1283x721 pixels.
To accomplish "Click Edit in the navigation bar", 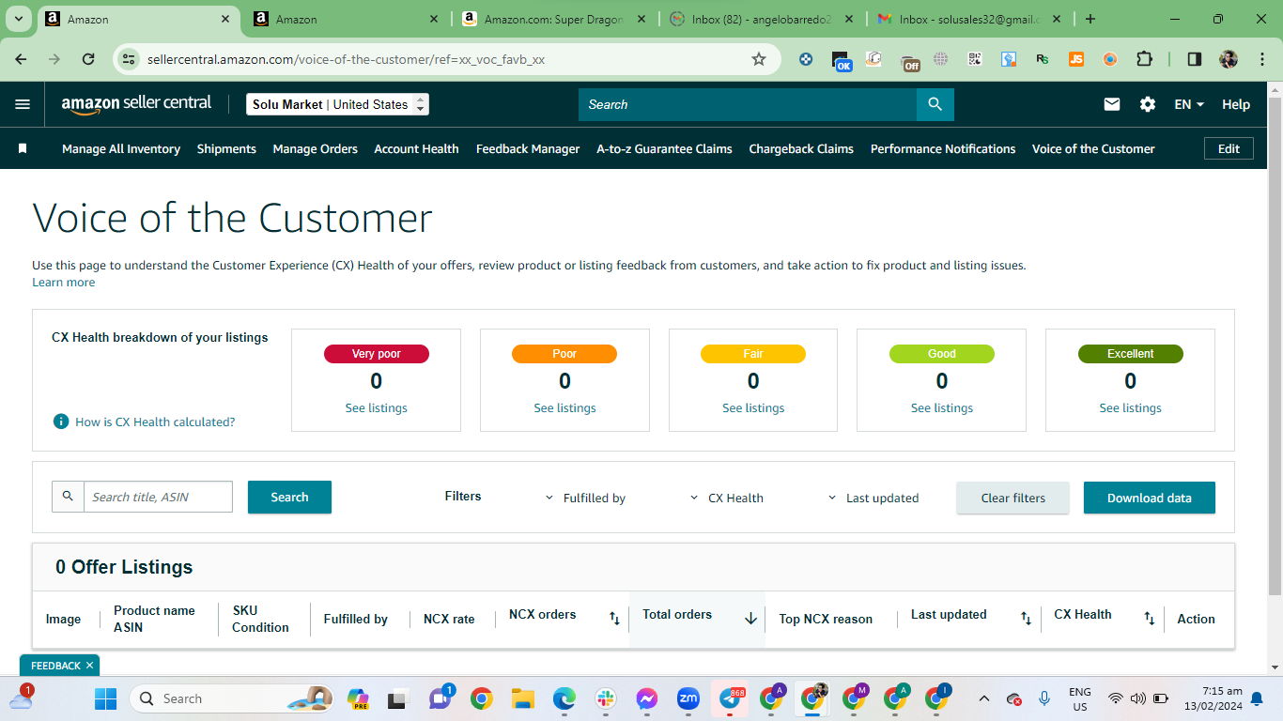I will coord(1229,148).
